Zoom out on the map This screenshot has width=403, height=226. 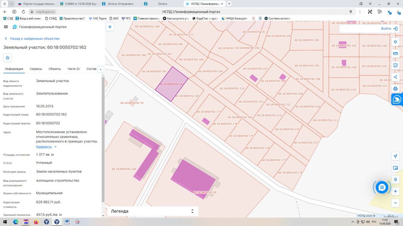[x=395, y=203]
